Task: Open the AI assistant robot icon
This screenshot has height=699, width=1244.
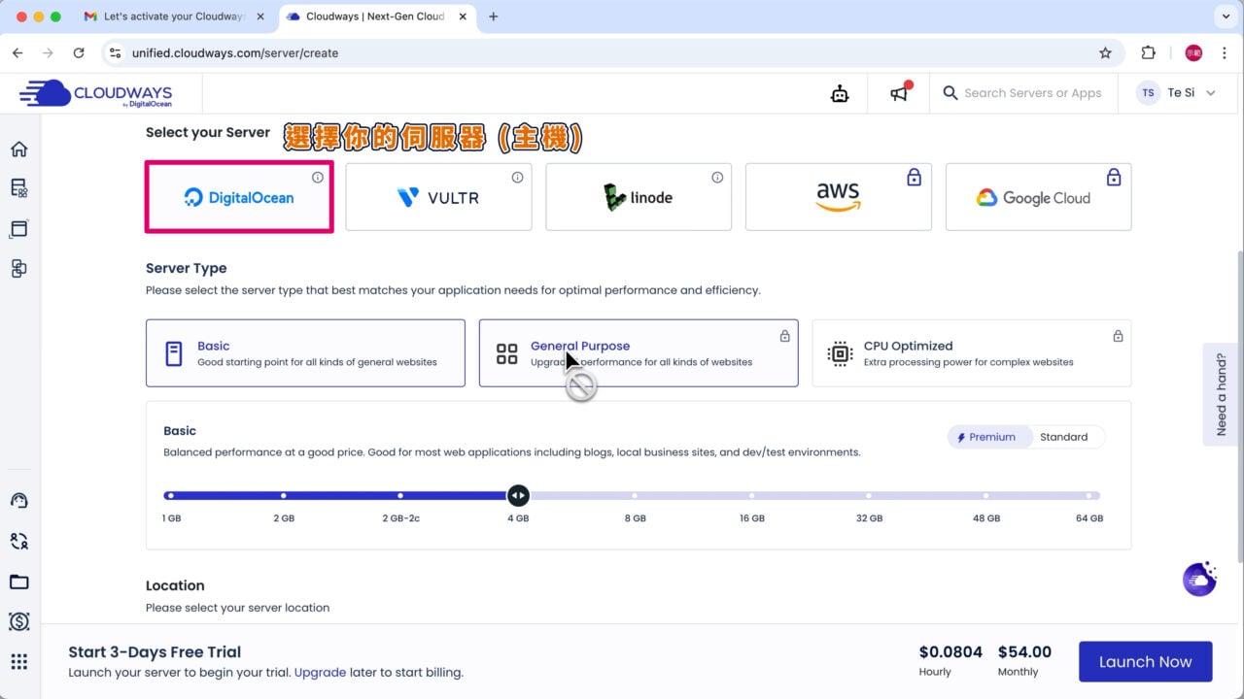Action: [x=840, y=93]
